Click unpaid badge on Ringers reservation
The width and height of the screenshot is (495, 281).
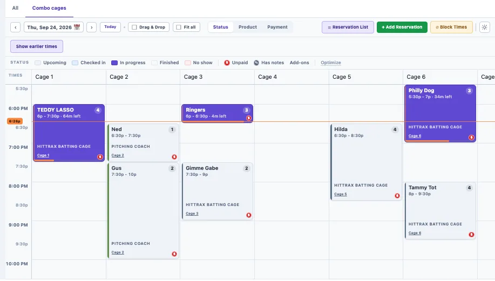click(x=249, y=118)
